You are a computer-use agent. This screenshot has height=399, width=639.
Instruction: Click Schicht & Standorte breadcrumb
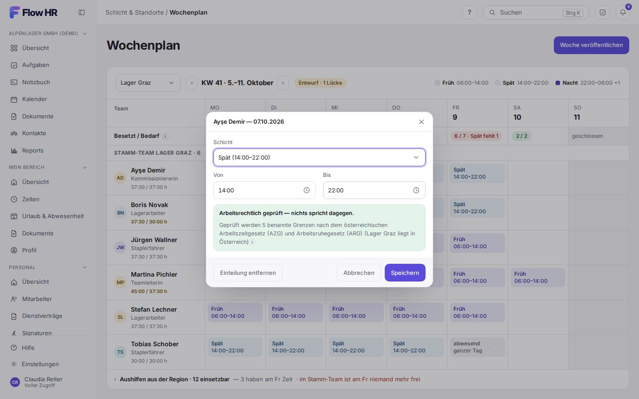(134, 12)
